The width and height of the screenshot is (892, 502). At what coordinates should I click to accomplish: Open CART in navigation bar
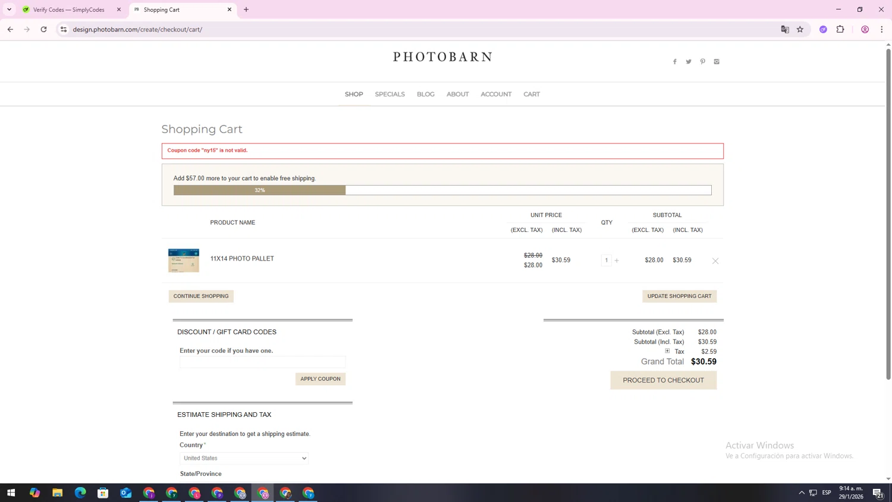tap(532, 94)
